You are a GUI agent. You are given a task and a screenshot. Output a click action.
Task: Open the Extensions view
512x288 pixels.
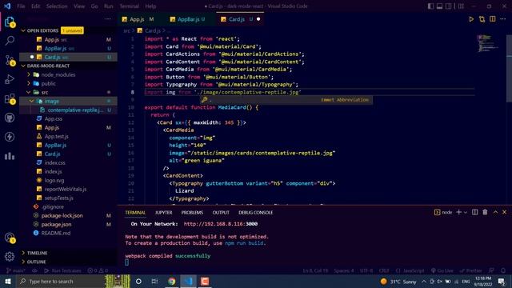[x=10, y=98]
